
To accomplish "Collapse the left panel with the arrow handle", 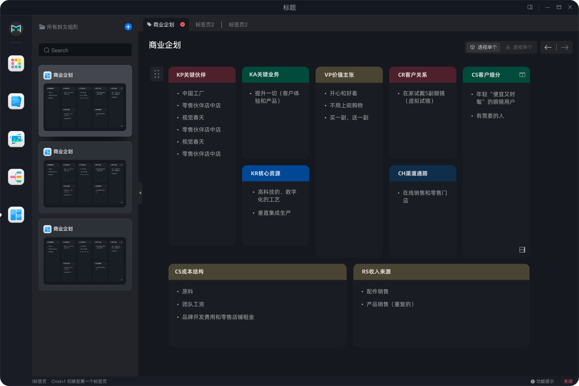I will tap(140, 193).
